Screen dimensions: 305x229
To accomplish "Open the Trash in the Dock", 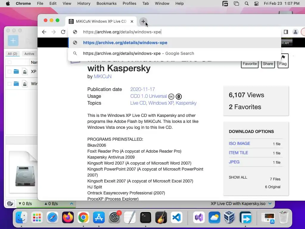I will pyautogui.click(x=284, y=217).
